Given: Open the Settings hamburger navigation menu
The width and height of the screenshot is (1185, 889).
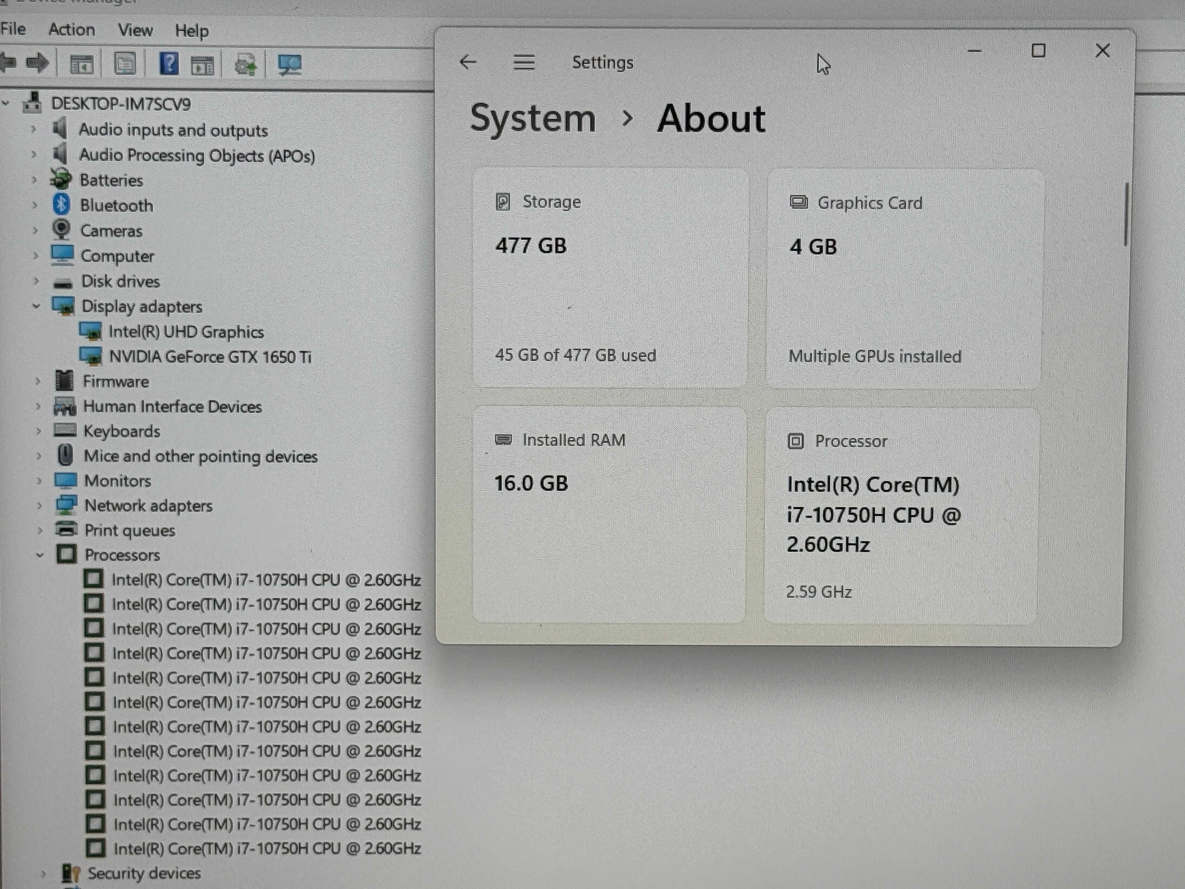Looking at the screenshot, I should [524, 62].
